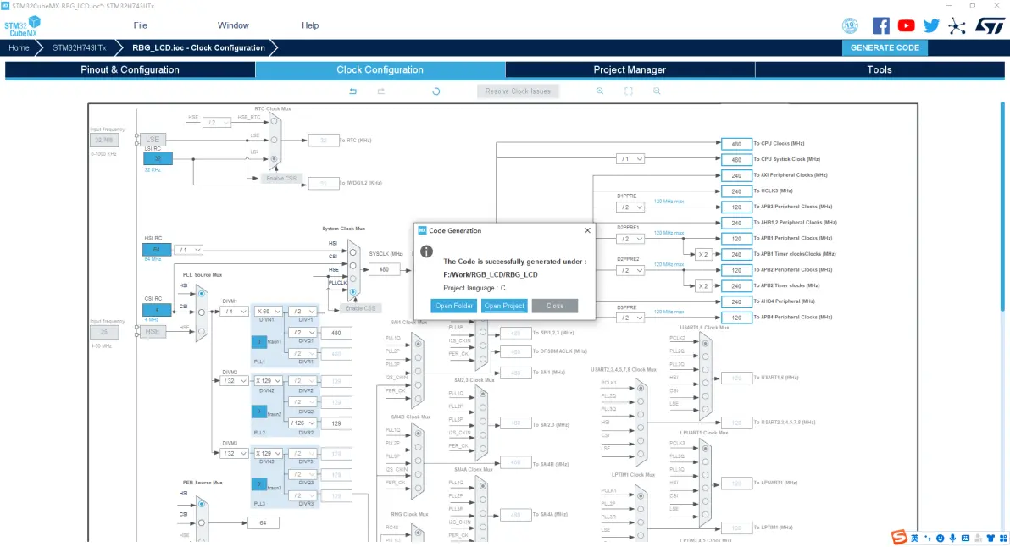The width and height of the screenshot is (1010, 547).
Task: Undo the last clock change
Action: [x=353, y=91]
